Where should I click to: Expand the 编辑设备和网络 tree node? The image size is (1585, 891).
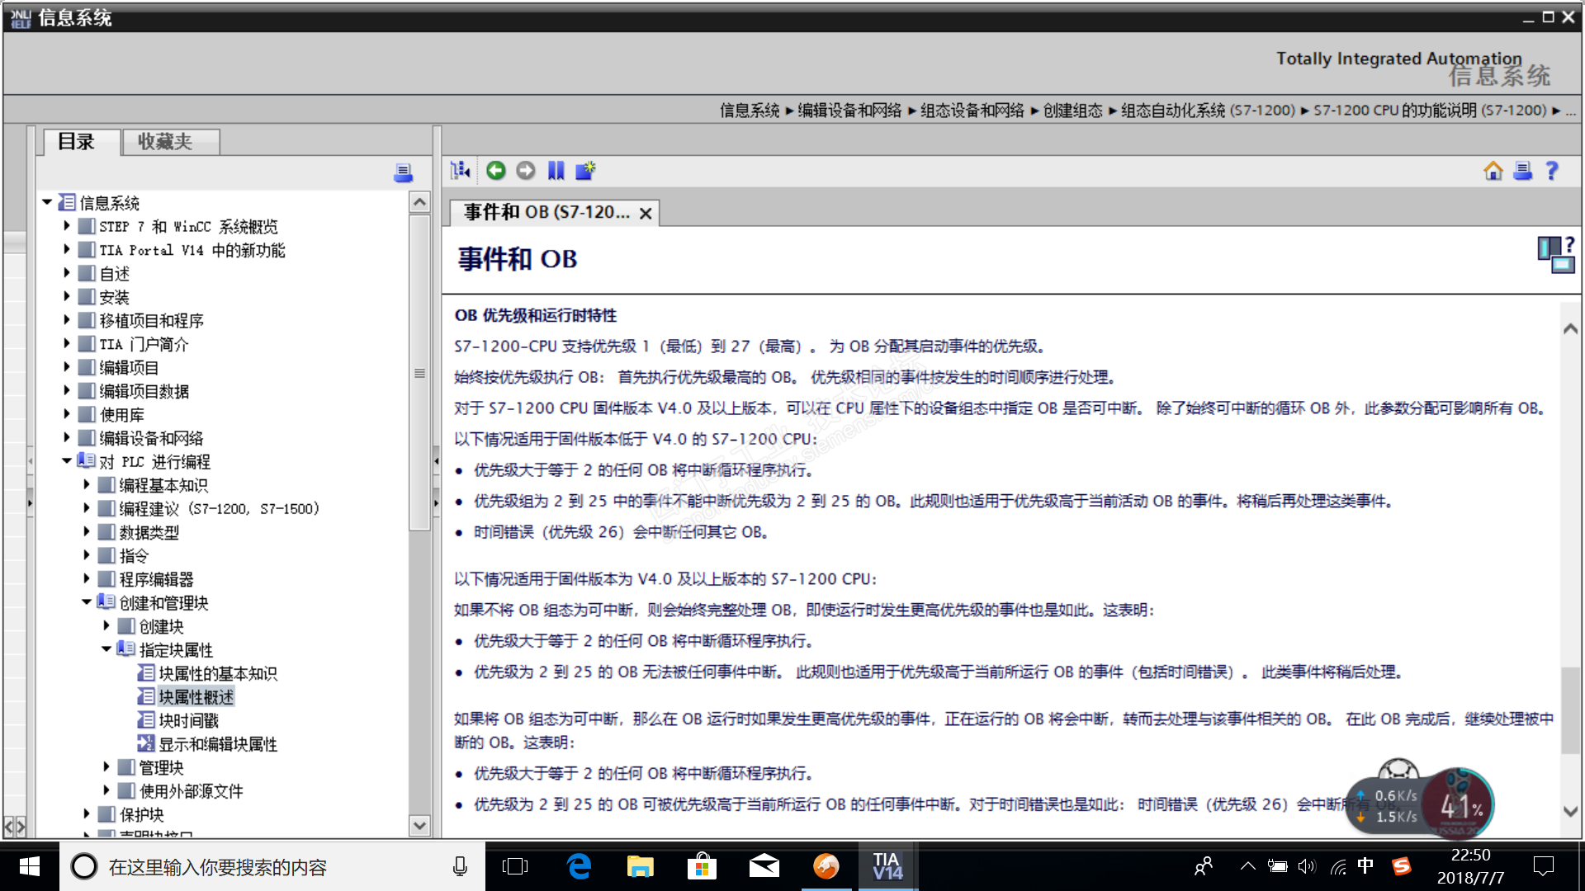coord(67,437)
